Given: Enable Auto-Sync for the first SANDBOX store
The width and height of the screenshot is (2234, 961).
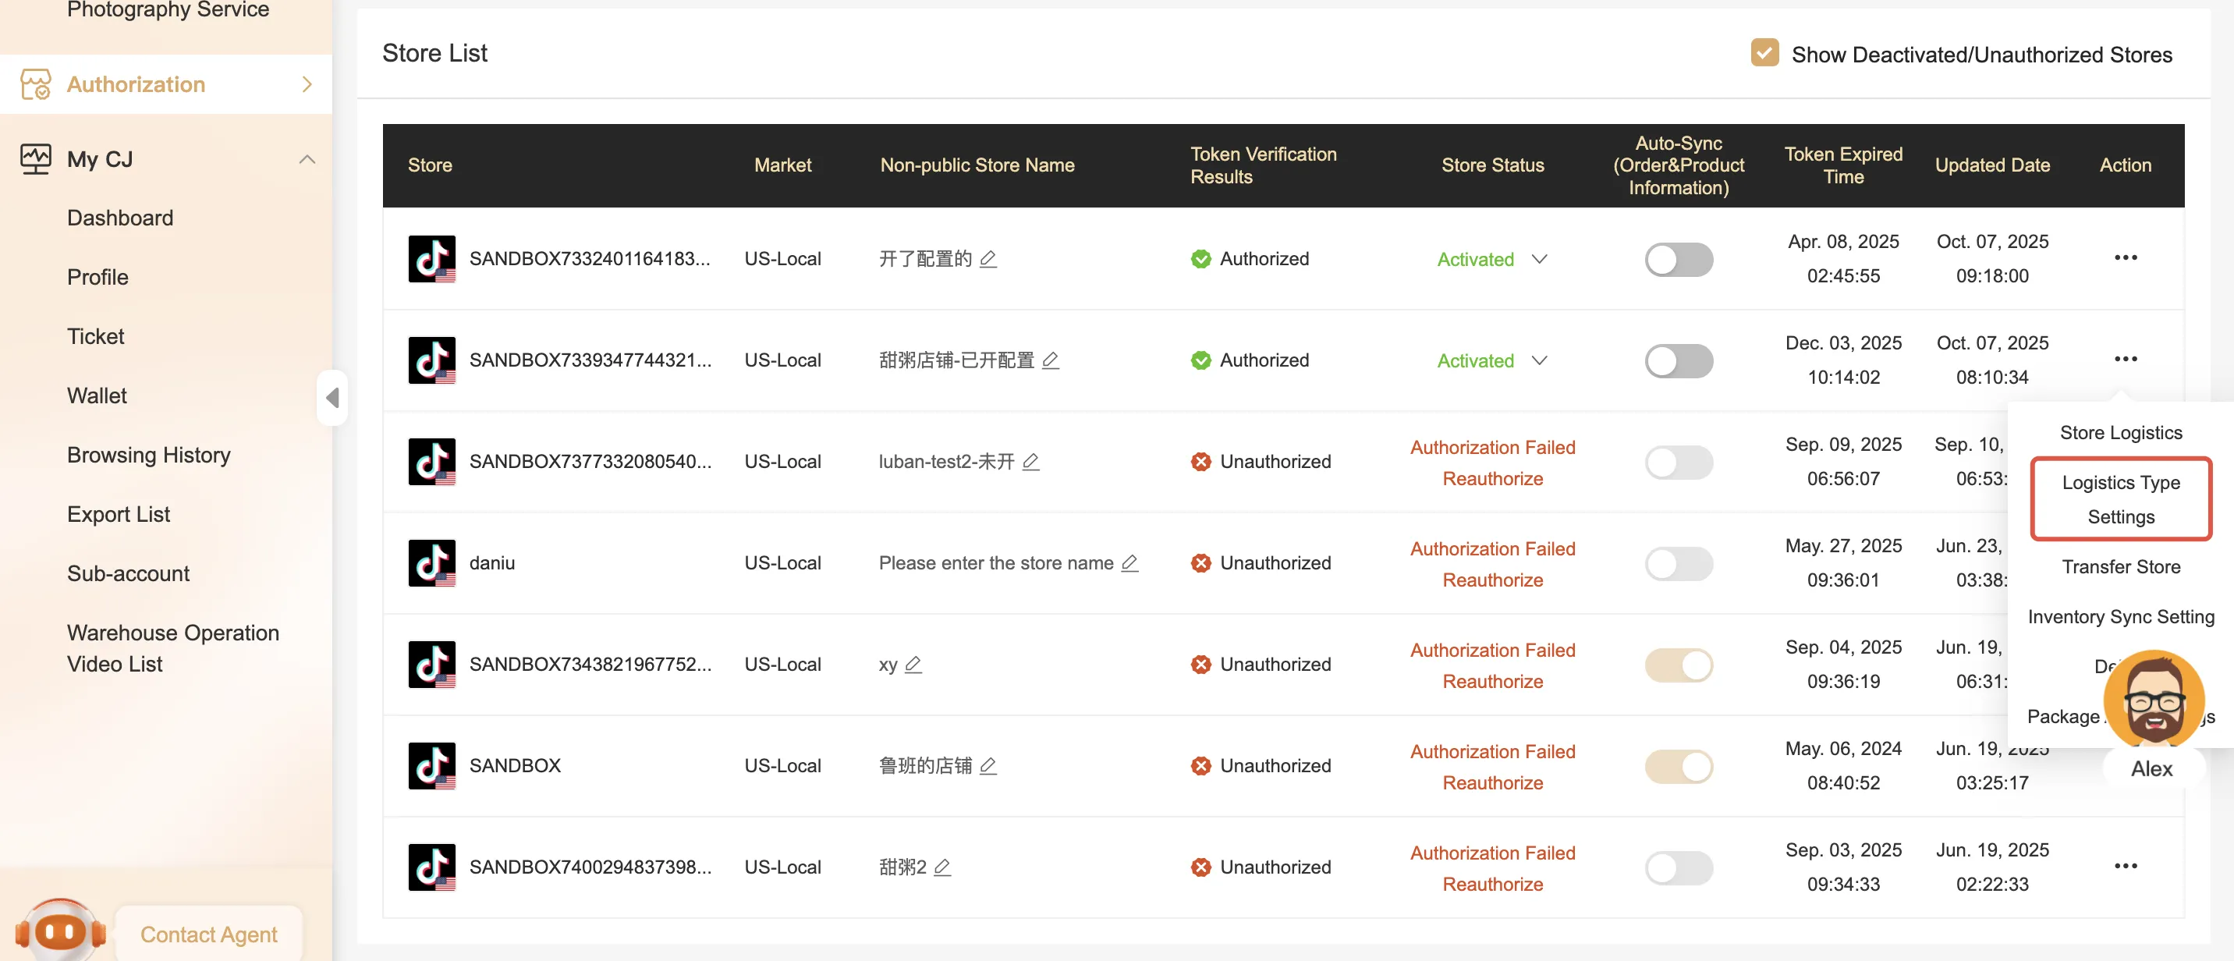Looking at the screenshot, I should pyautogui.click(x=1678, y=259).
